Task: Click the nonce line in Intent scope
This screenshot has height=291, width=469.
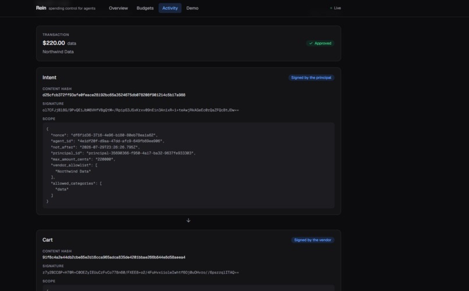Action: tap(104, 135)
